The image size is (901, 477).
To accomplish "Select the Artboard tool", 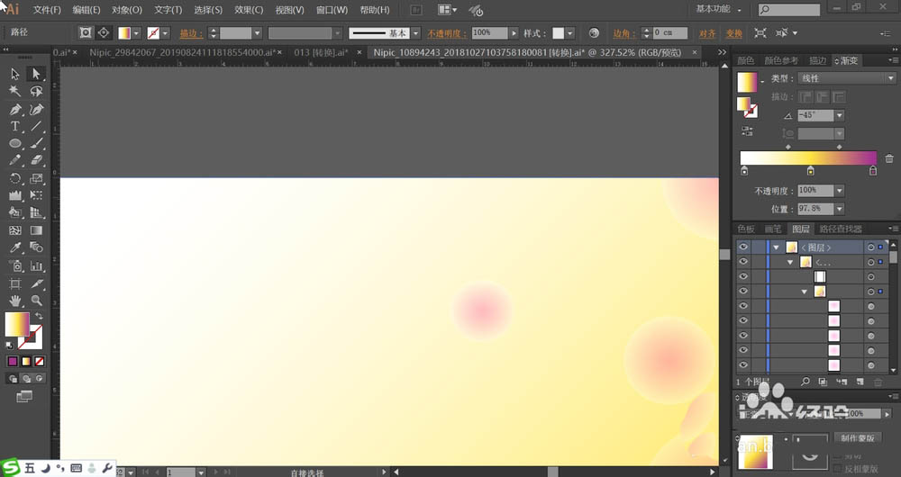I will (15, 283).
